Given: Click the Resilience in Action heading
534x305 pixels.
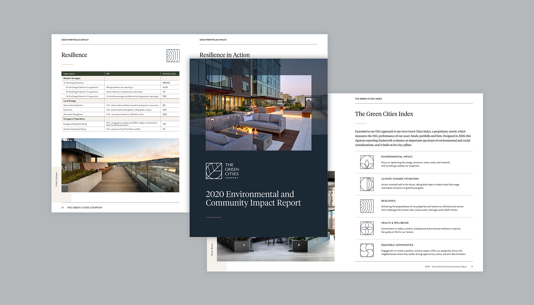Looking at the screenshot, I should click(224, 55).
